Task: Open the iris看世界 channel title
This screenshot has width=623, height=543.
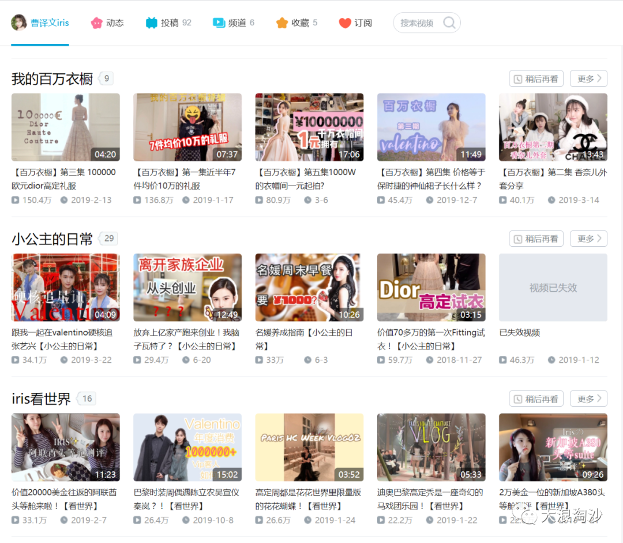Action: (x=41, y=399)
